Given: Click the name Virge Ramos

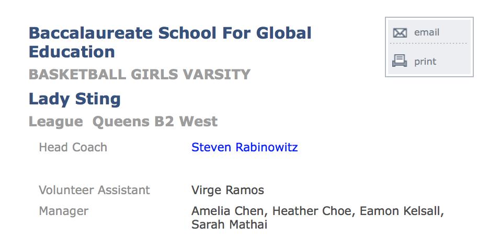Looking at the screenshot, I should pyautogui.click(x=227, y=190).
